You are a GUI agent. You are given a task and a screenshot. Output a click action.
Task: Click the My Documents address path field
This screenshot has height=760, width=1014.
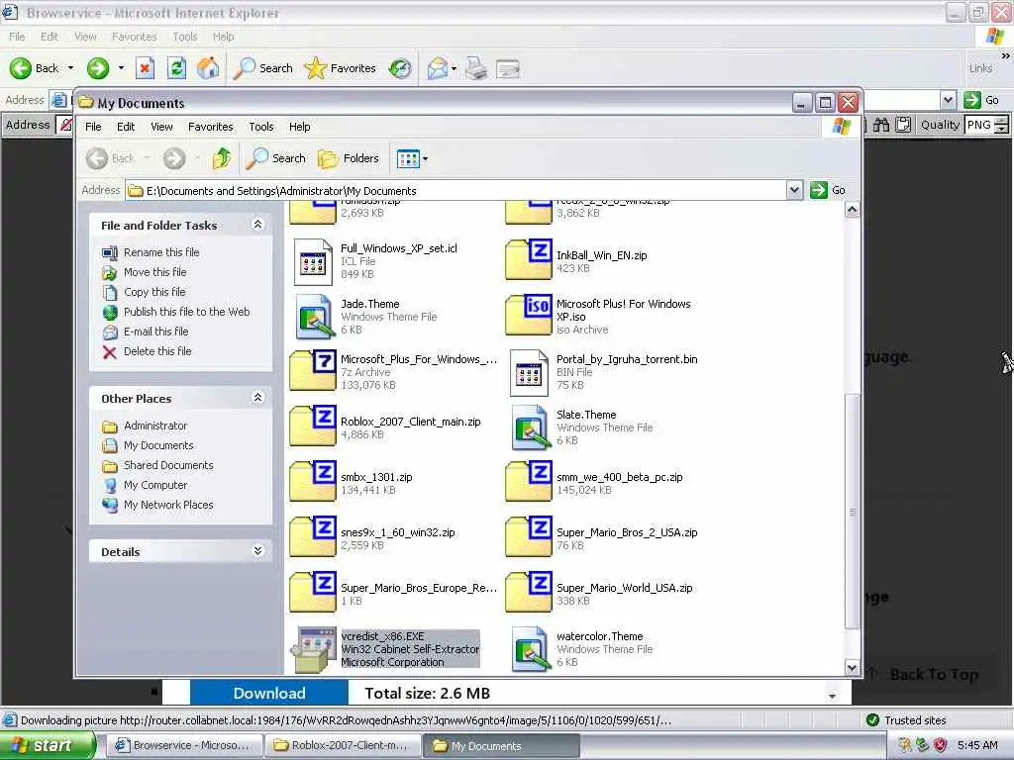click(456, 191)
